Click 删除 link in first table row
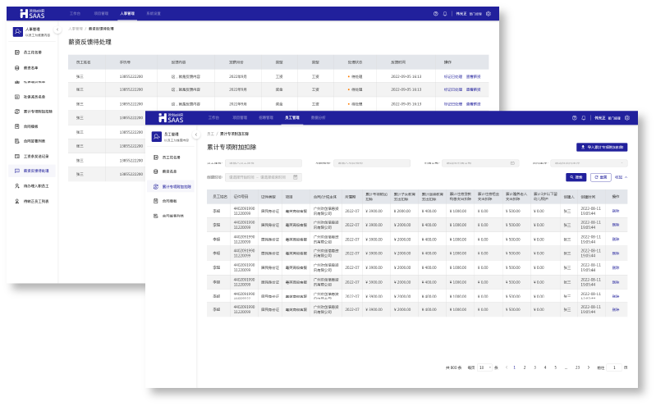The height and width of the screenshot is (406, 656). [615, 211]
